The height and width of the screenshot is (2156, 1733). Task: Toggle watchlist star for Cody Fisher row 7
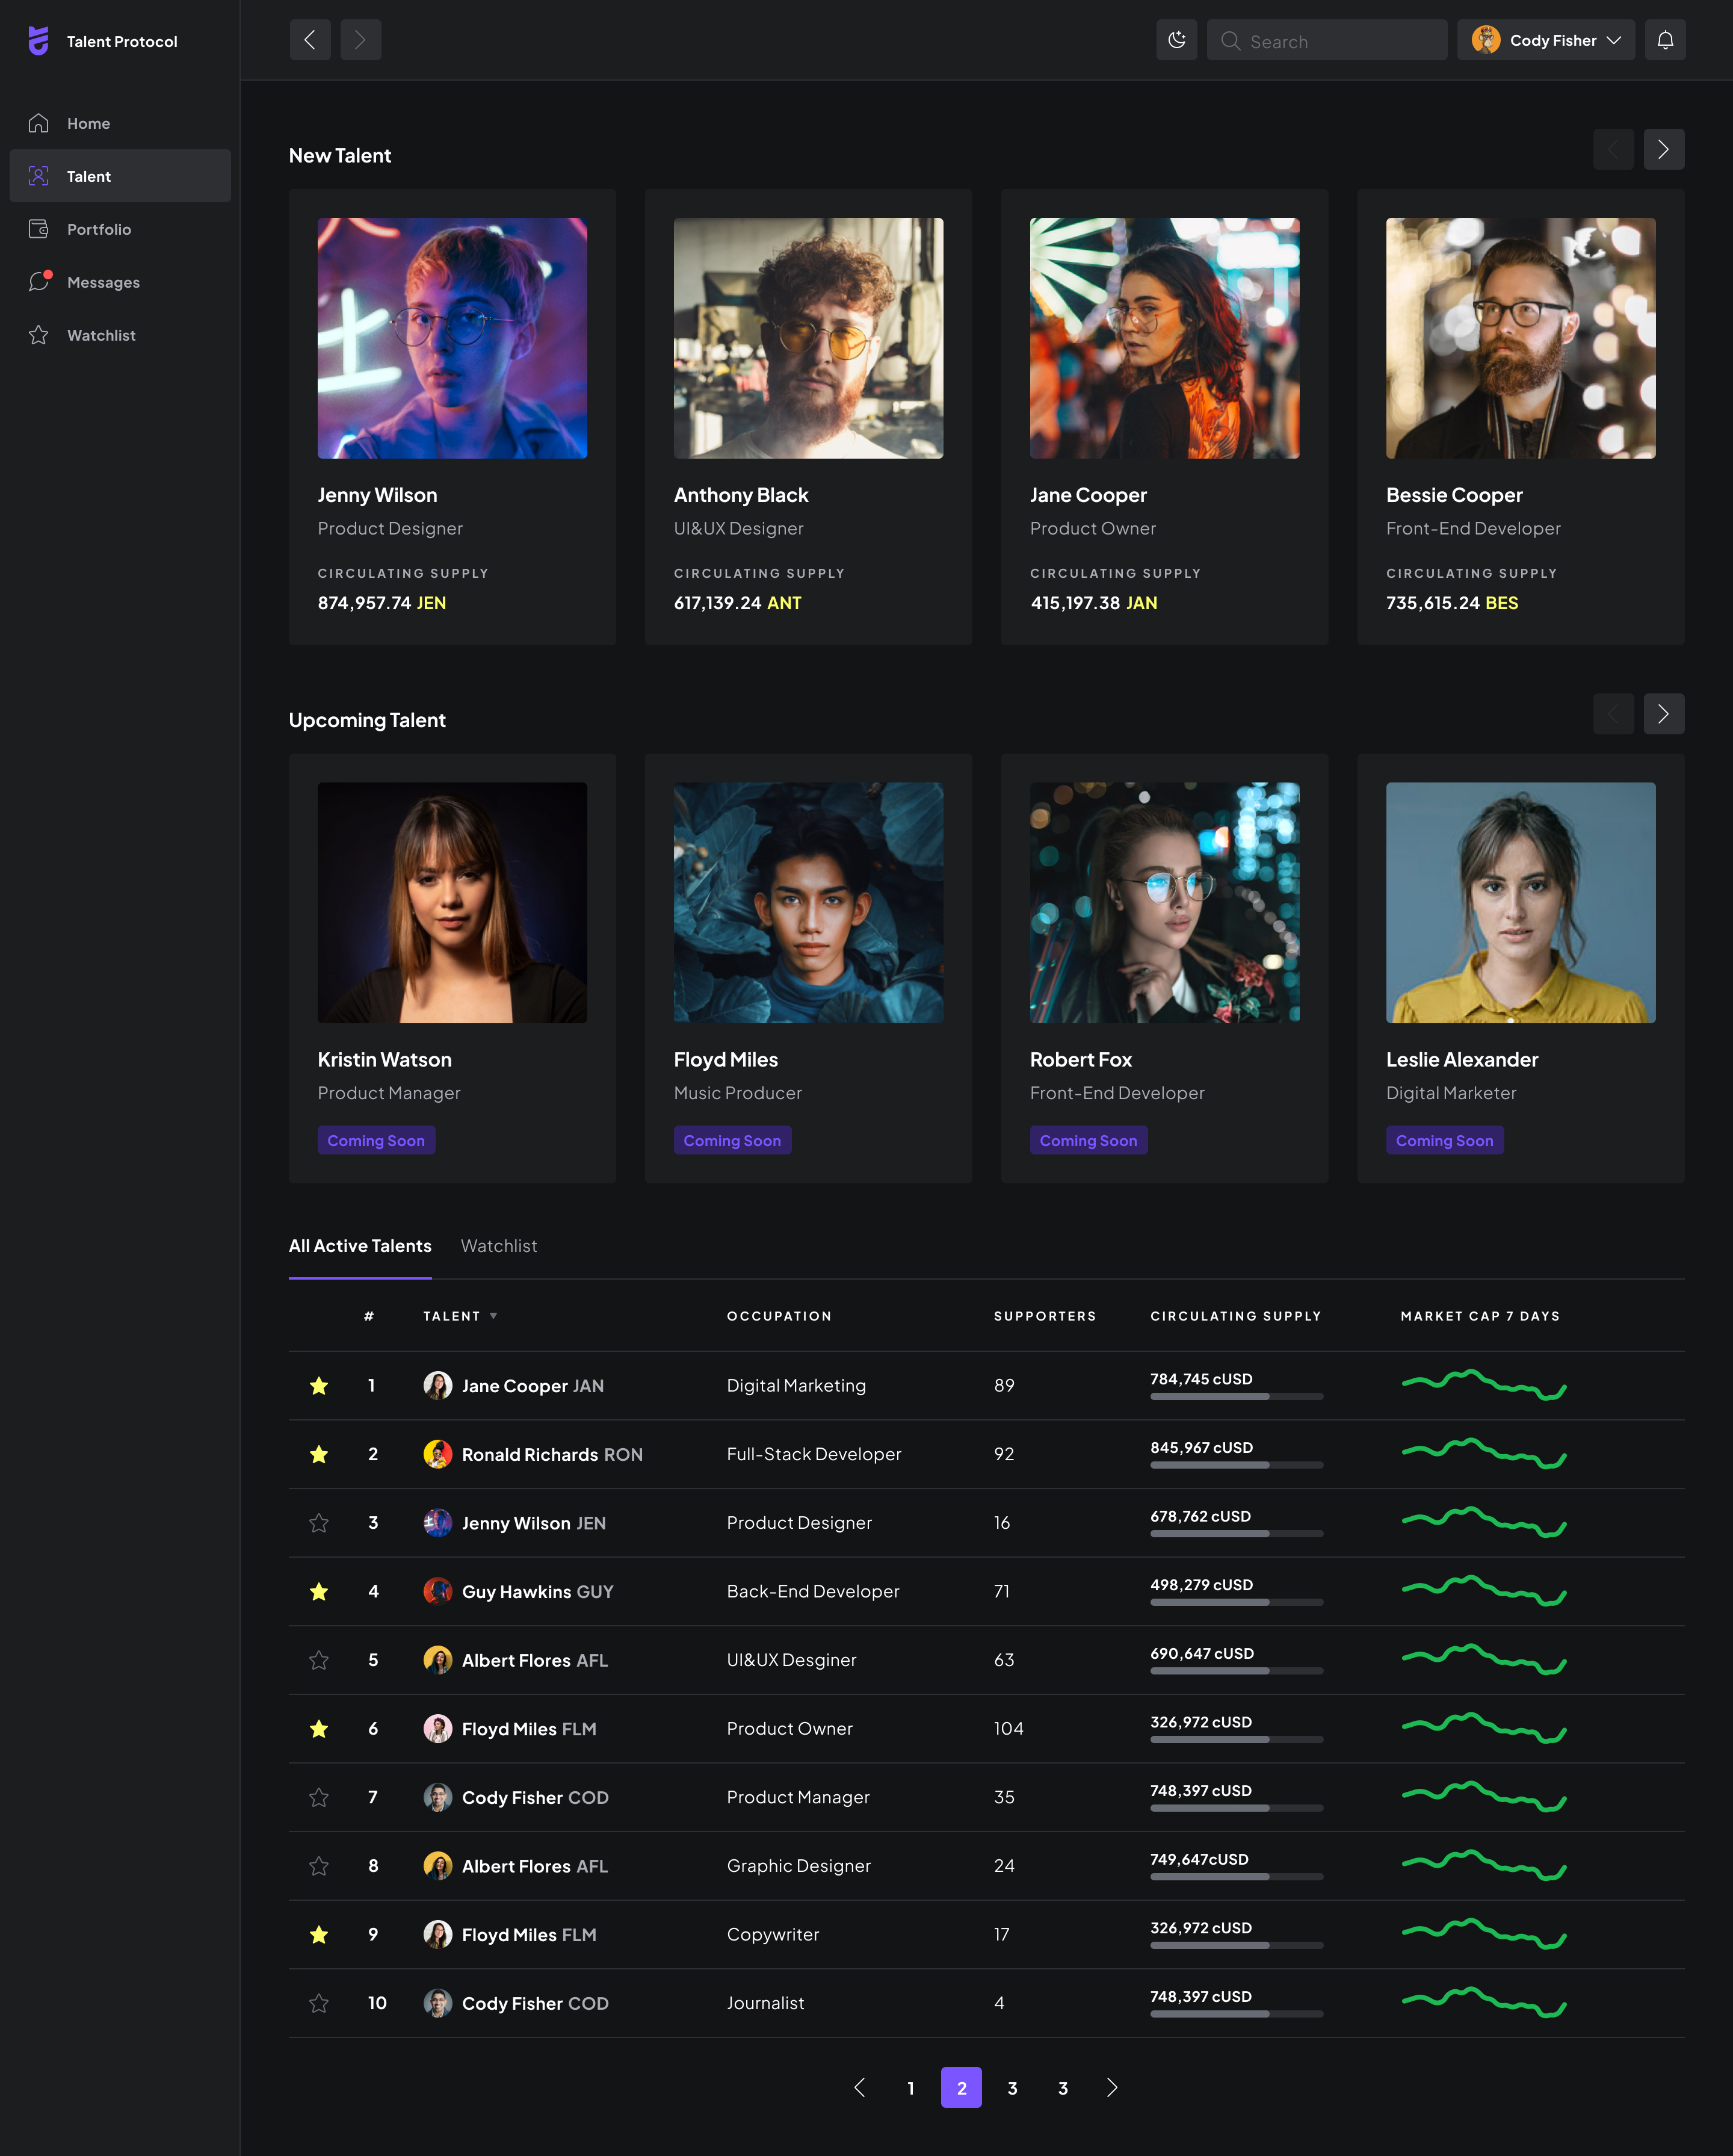click(x=319, y=1797)
